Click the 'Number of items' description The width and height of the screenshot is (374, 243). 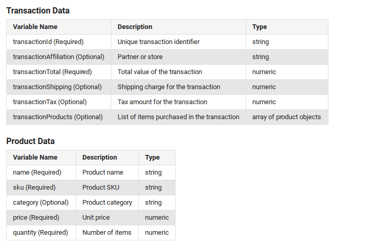tap(107, 233)
